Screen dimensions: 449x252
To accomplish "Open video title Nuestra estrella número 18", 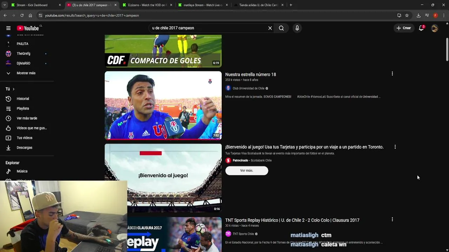I will (x=250, y=75).
